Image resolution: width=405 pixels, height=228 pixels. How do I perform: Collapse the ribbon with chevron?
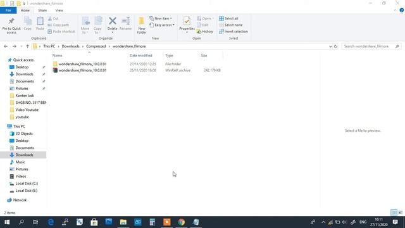pos(395,10)
